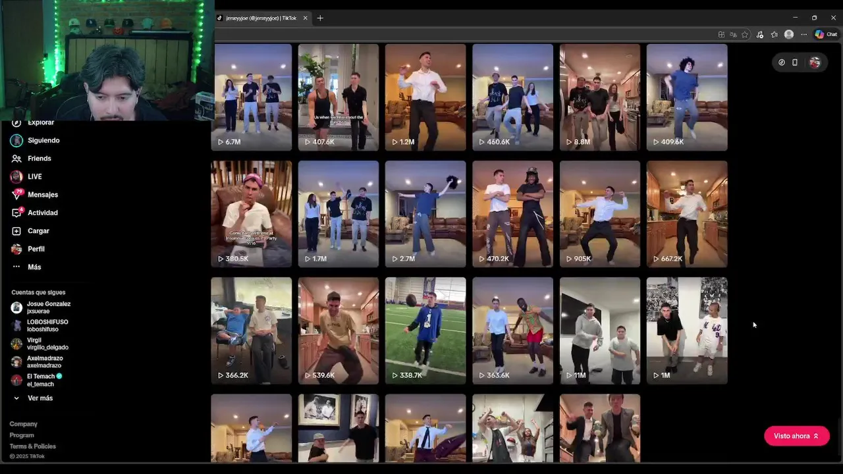Image resolution: width=843 pixels, height=474 pixels.
Task: Open Actividad icon with notification badge
Action: tap(16, 213)
